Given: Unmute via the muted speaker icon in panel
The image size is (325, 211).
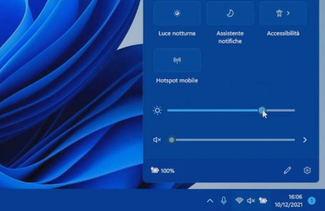Looking at the screenshot, I should pos(157,140).
